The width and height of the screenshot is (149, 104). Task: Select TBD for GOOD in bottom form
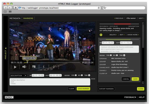pos(89,75)
